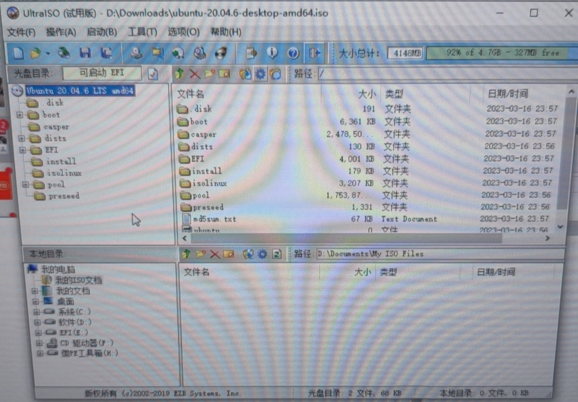This screenshot has height=402, width=578.
Task: Click the Rename icon in the local toolbar
Action: 229,254
